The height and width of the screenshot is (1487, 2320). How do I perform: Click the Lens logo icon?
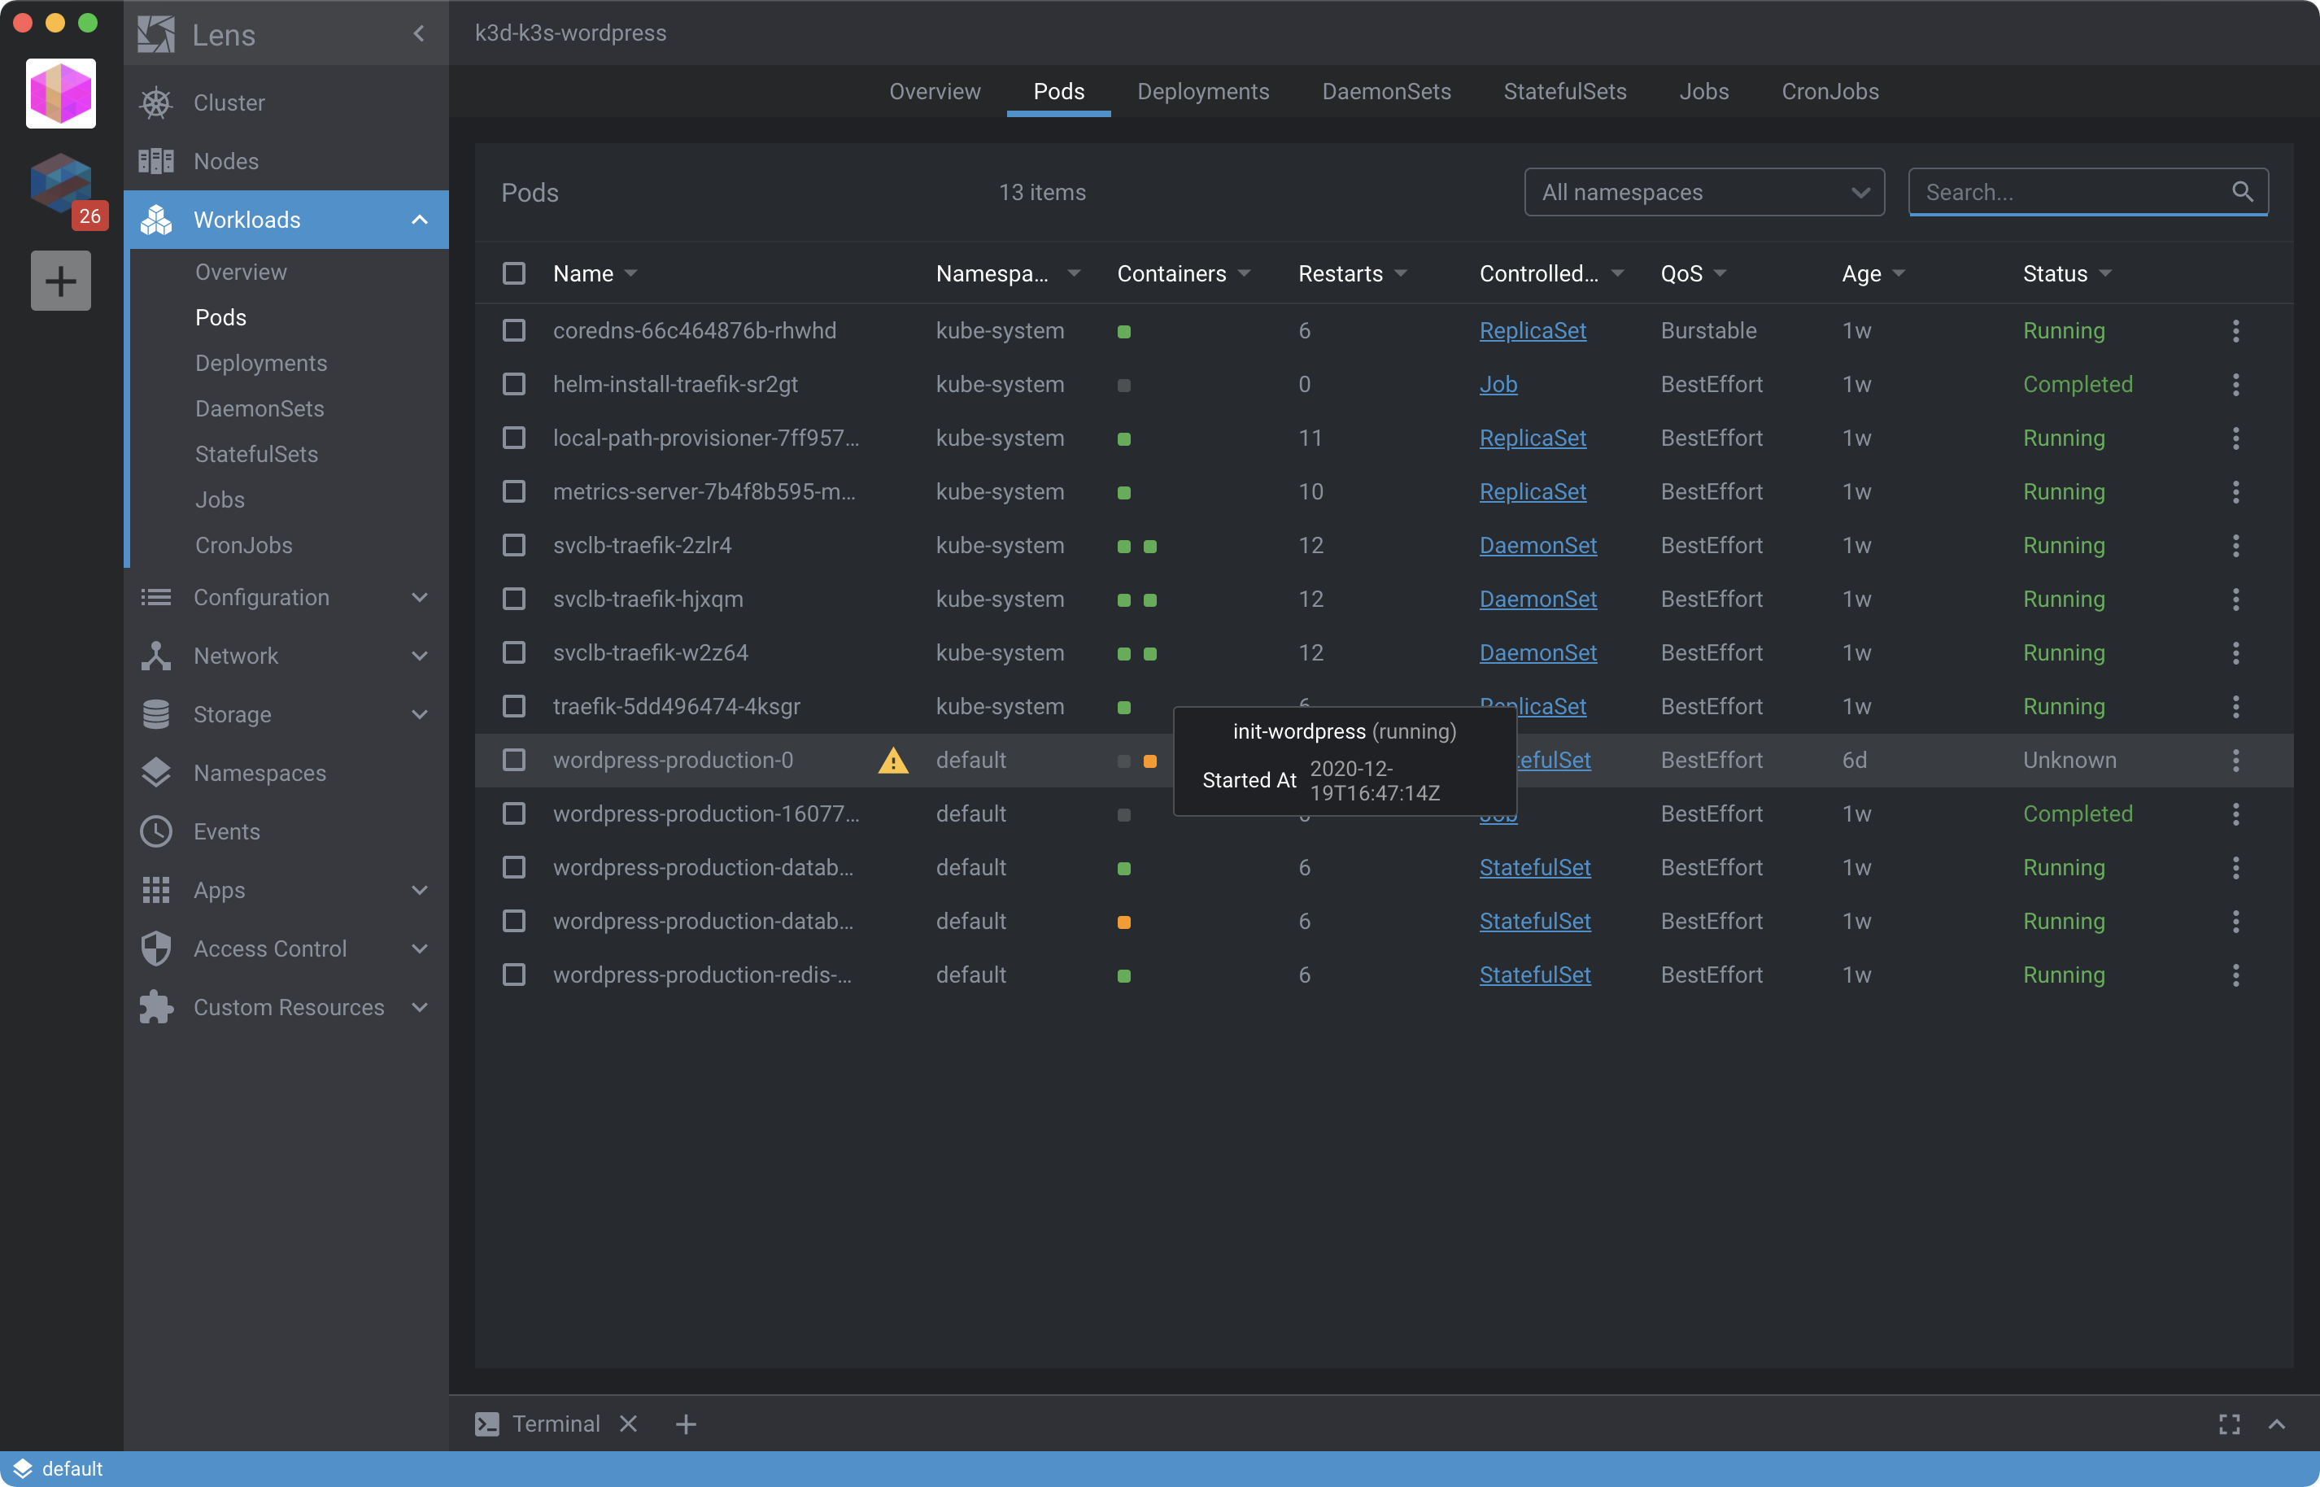tap(155, 35)
